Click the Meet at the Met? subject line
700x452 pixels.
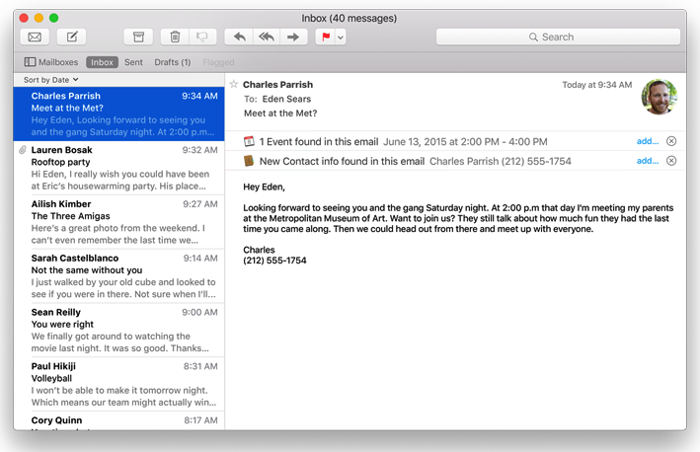pyautogui.click(x=280, y=113)
